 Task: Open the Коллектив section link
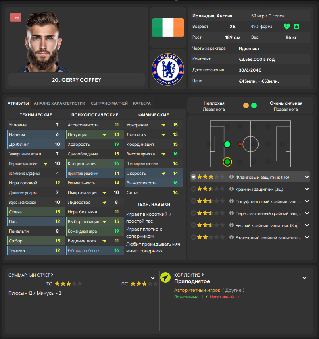point(189,275)
